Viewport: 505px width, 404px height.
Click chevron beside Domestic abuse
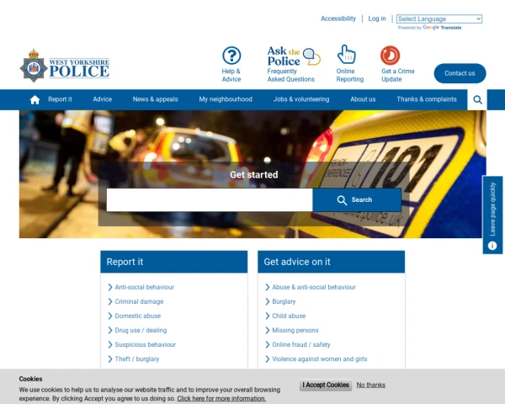110,316
